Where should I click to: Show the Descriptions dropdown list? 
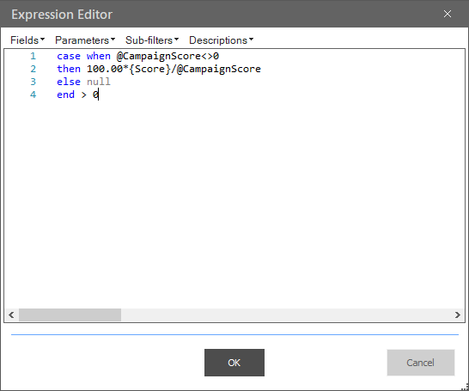click(221, 40)
